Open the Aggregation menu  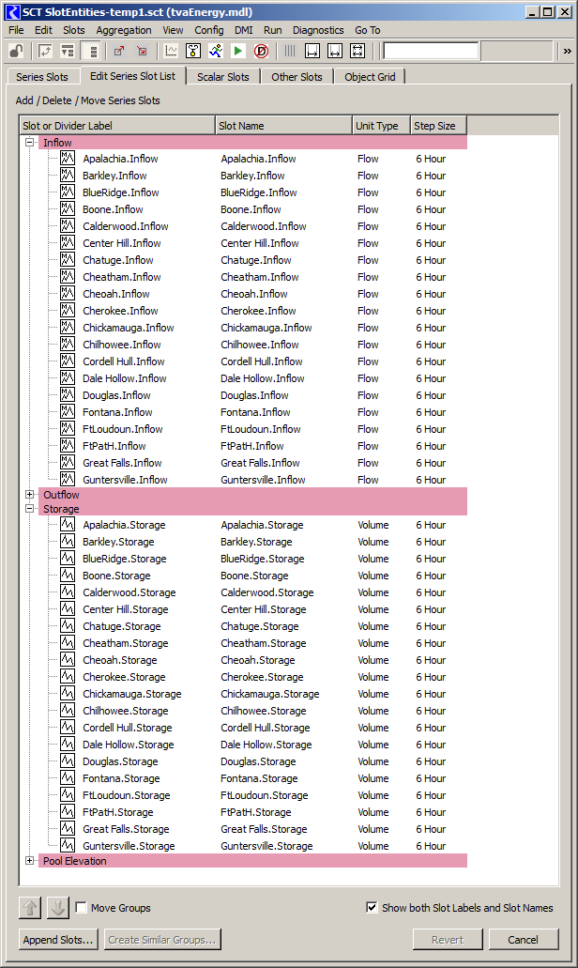coord(123,30)
